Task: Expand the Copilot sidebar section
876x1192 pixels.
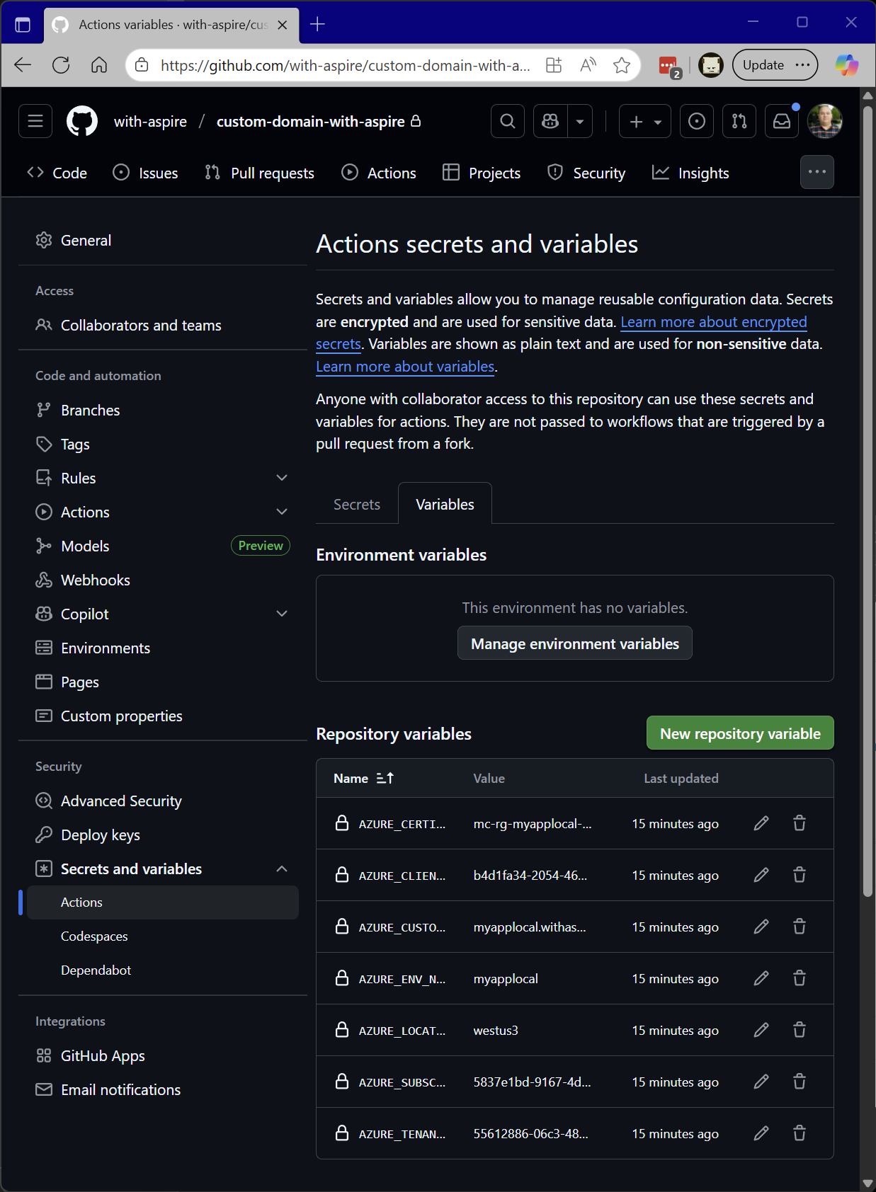Action: pyautogui.click(x=282, y=614)
